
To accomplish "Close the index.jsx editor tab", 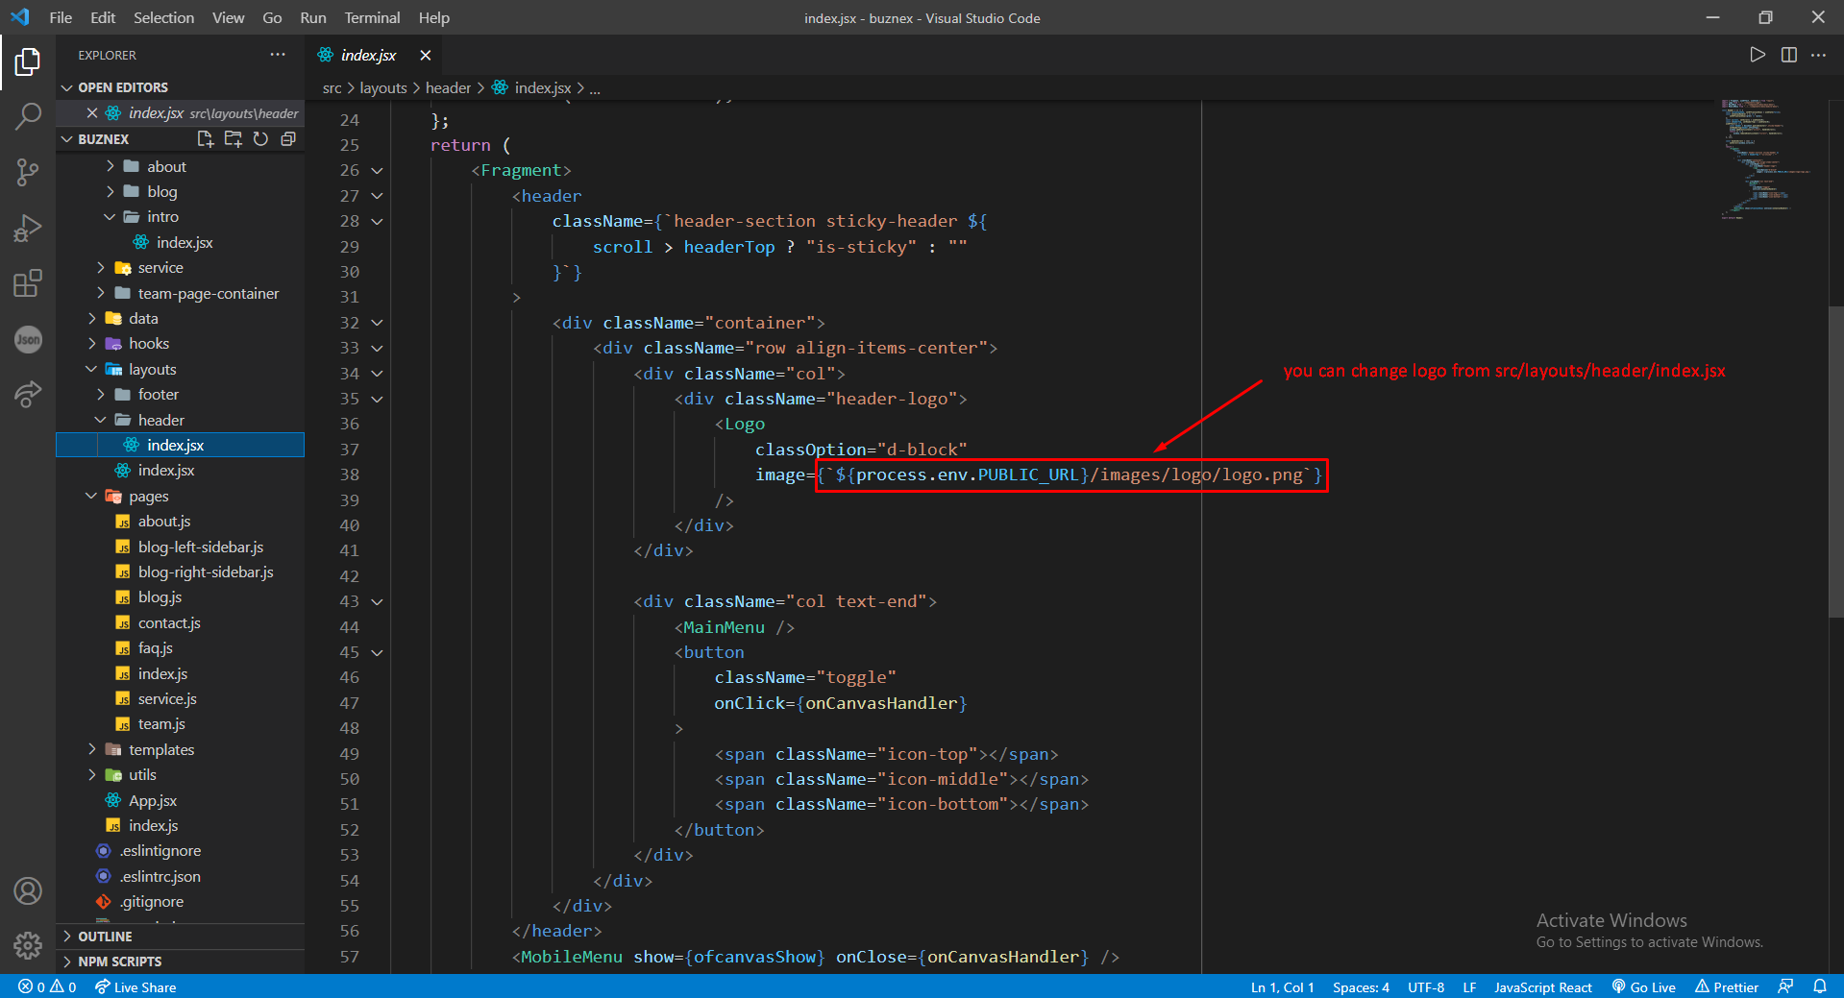I will tap(425, 55).
